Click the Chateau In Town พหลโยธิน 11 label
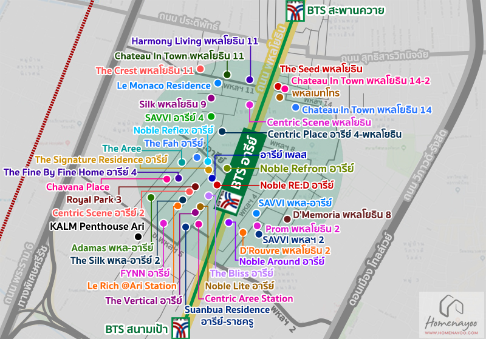The image size is (486, 339). click(x=179, y=56)
